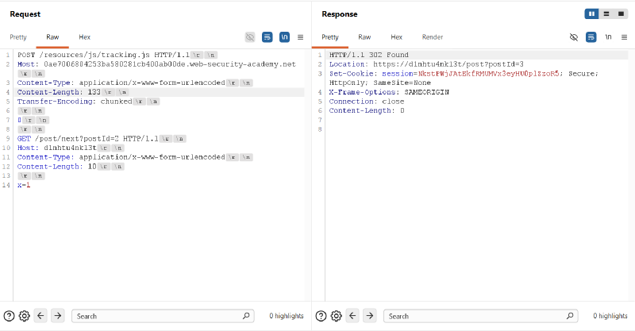Click the Request 0 highlights label
Screen dimensions: 635x331
coord(287,316)
